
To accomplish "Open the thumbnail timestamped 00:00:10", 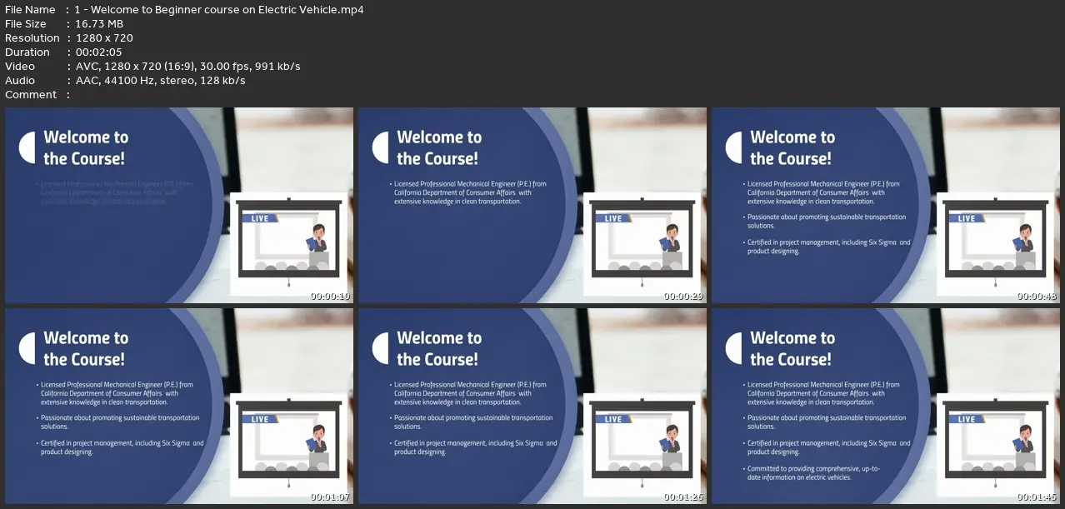I will tap(179, 205).
